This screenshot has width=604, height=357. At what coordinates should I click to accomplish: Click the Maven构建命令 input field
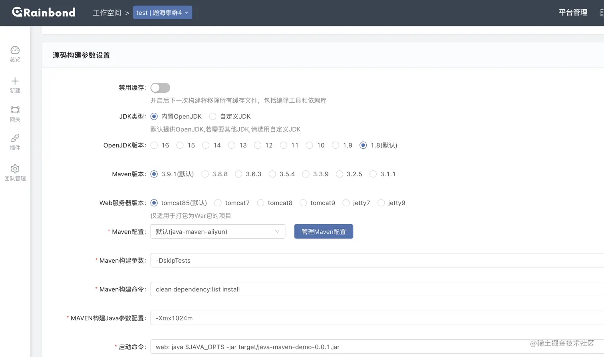(377, 289)
